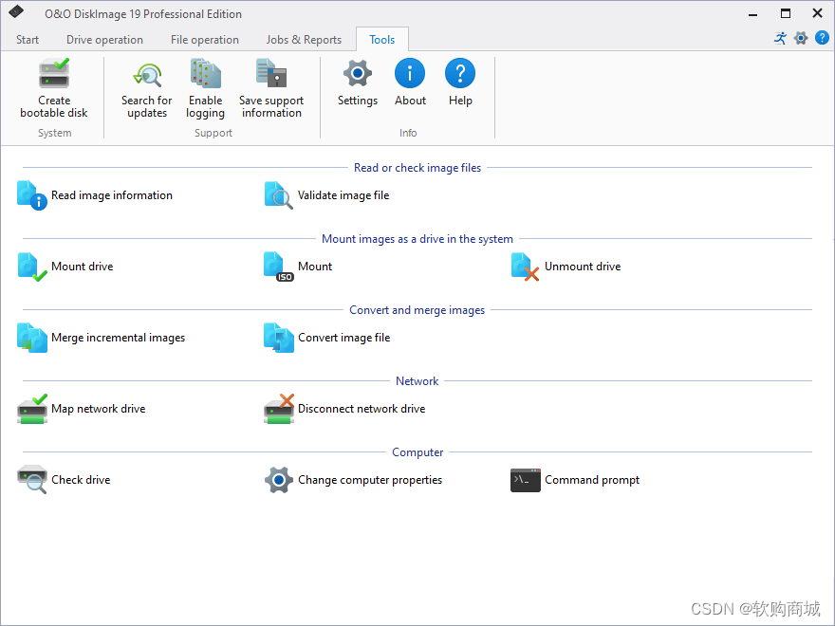Select the Tools tab
Screen dimensions: 835x626
pyautogui.click(x=381, y=40)
